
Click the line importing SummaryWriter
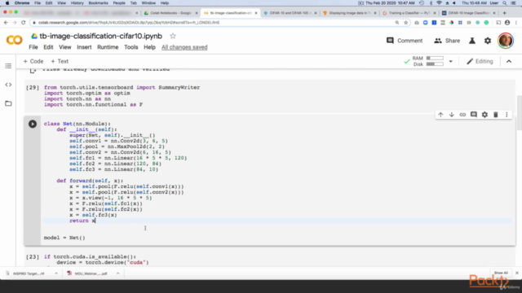point(122,87)
